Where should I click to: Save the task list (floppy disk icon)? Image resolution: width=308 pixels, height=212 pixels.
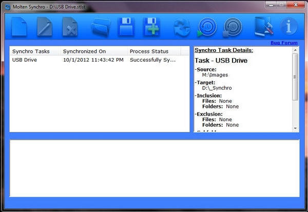tap(126, 27)
